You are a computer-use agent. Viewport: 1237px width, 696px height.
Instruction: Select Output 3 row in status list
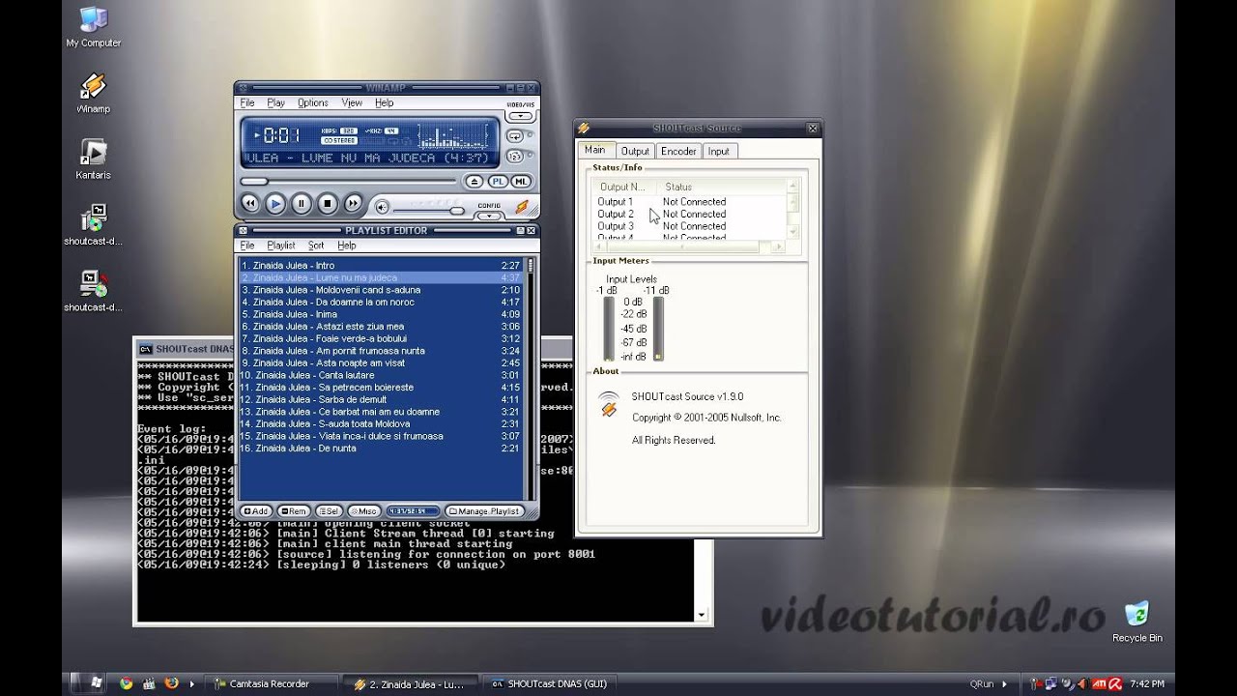pyautogui.click(x=689, y=226)
